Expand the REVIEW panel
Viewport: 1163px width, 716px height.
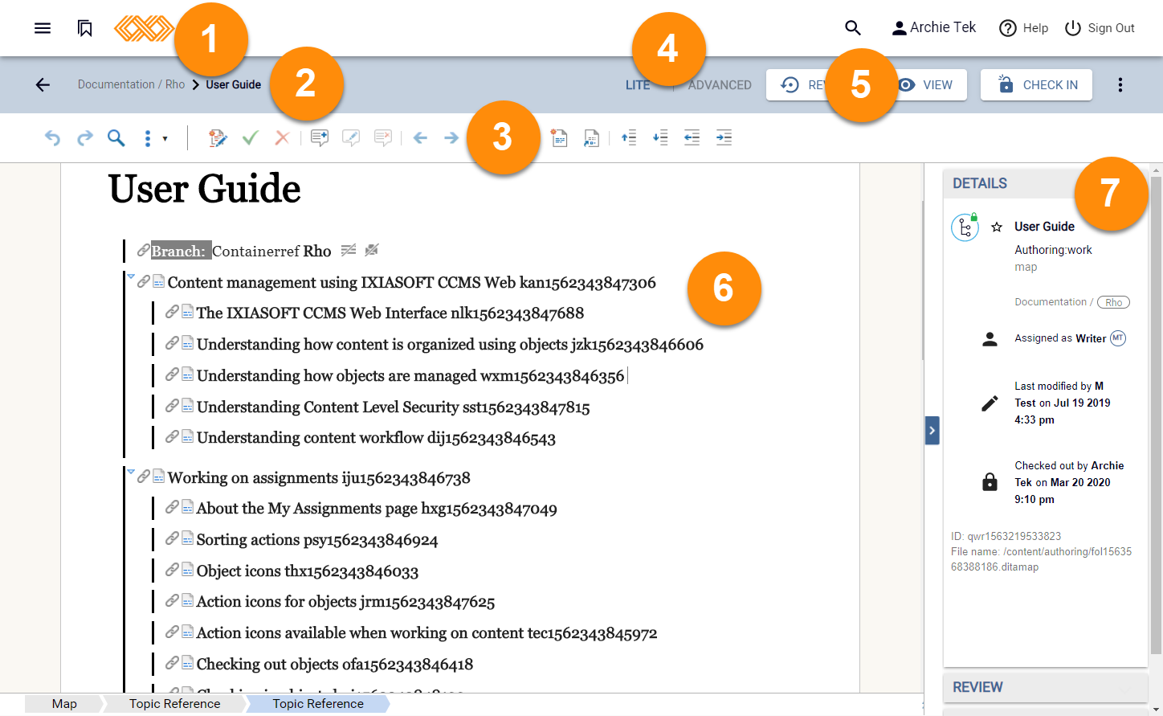[x=1045, y=687]
